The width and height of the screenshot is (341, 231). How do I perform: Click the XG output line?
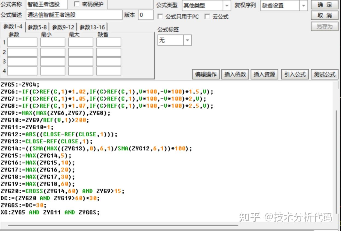click(50, 212)
